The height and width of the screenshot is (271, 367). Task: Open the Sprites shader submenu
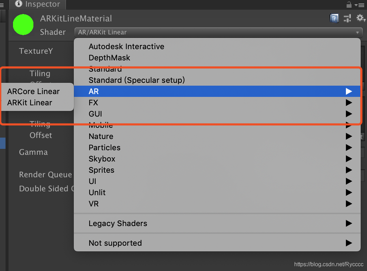217,170
